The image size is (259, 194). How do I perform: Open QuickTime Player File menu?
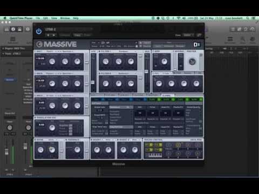38,18
